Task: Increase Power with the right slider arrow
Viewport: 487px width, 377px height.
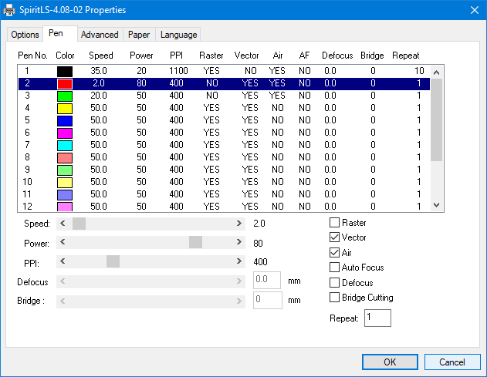Action: 238,242
